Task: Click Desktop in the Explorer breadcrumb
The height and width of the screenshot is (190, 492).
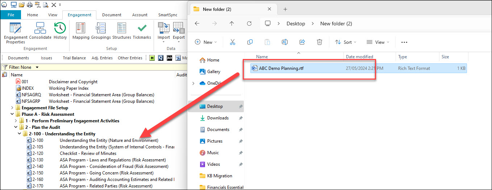Action: [x=296, y=24]
